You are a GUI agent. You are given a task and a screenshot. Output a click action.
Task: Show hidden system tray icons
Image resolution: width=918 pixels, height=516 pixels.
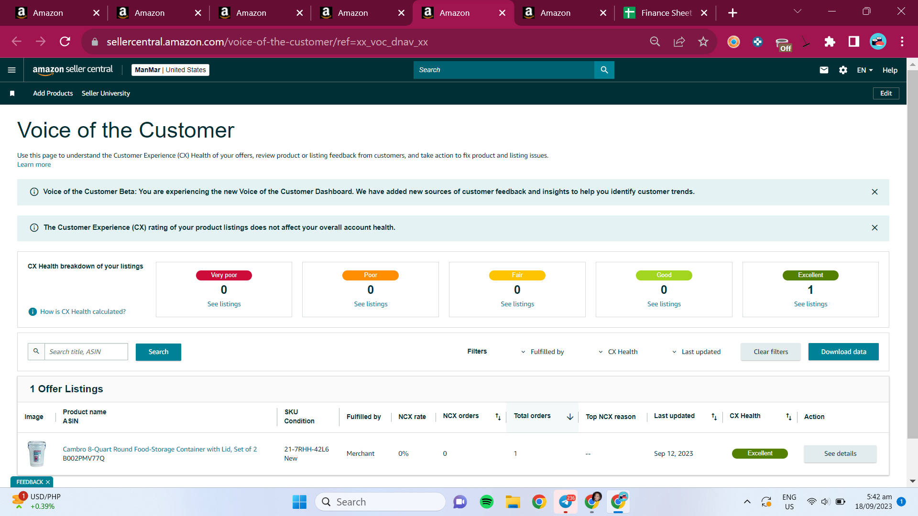coord(747,502)
